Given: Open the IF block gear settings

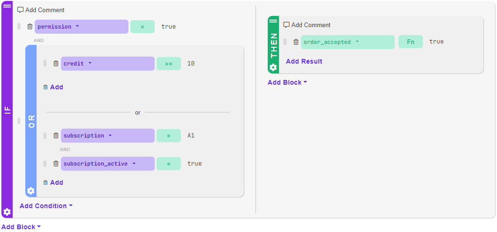Looking at the screenshot, I should click(x=7, y=212).
